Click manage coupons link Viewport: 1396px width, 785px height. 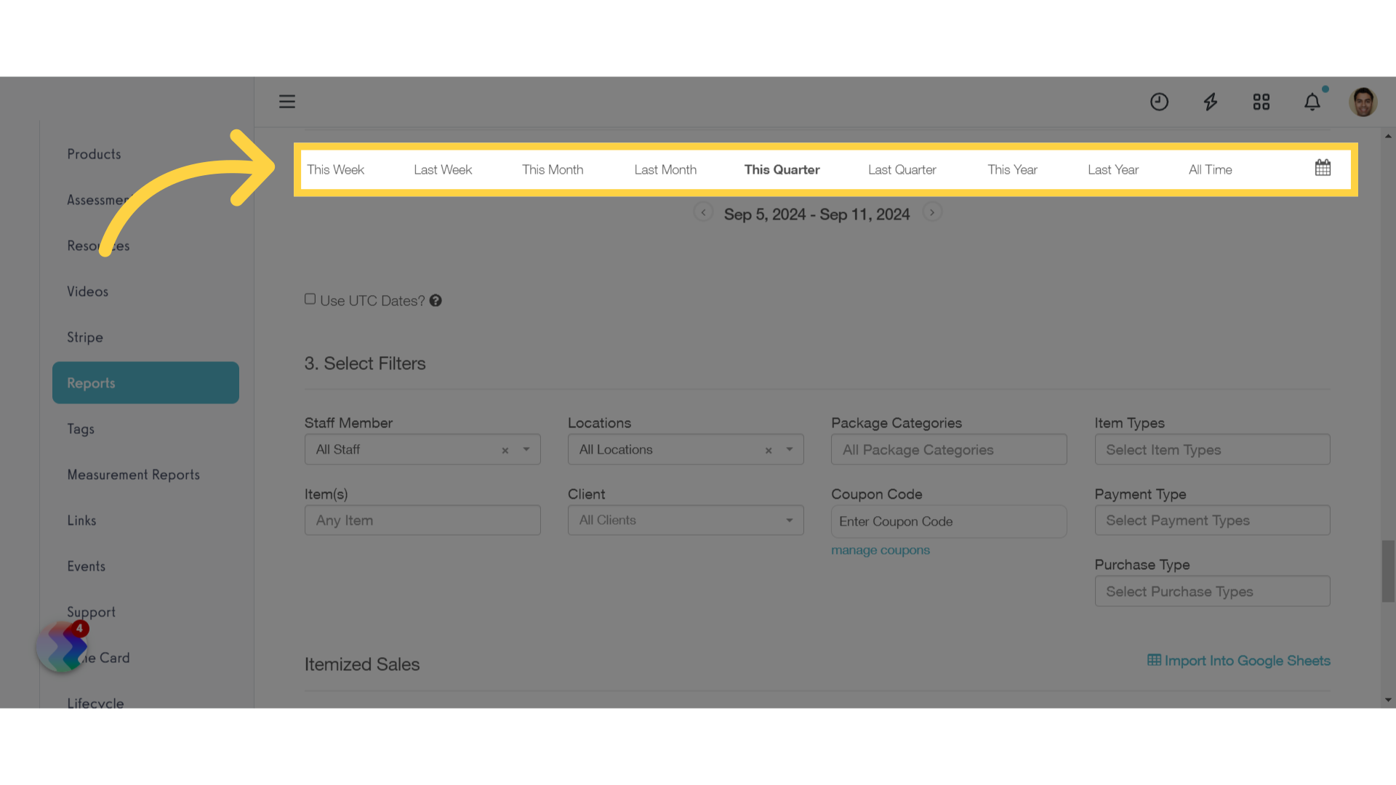[x=880, y=549]
